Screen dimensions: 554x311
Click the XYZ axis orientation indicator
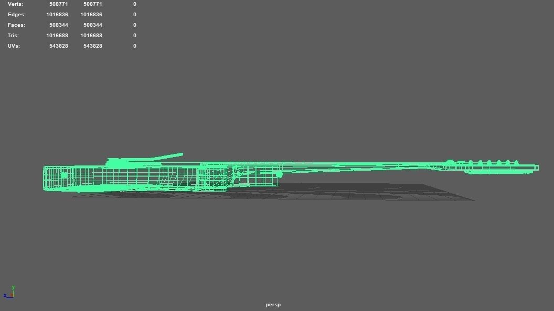tap(9, 292)
